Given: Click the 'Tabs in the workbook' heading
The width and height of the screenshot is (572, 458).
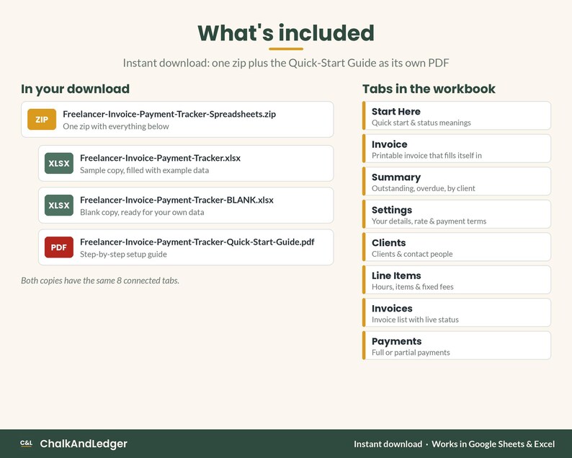Looking at the screenshot, I should click(429, 89).
